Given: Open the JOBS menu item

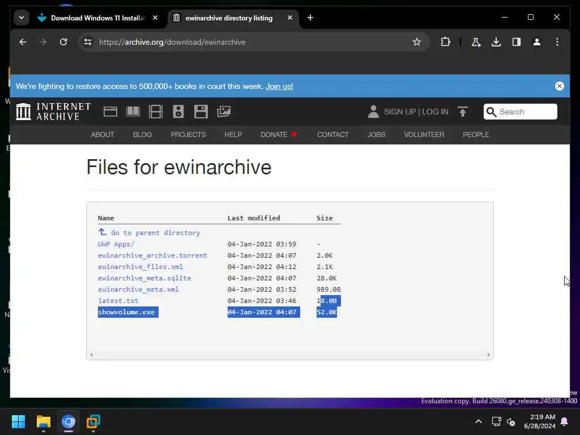Looking at the screenshot, I should 376,135.
